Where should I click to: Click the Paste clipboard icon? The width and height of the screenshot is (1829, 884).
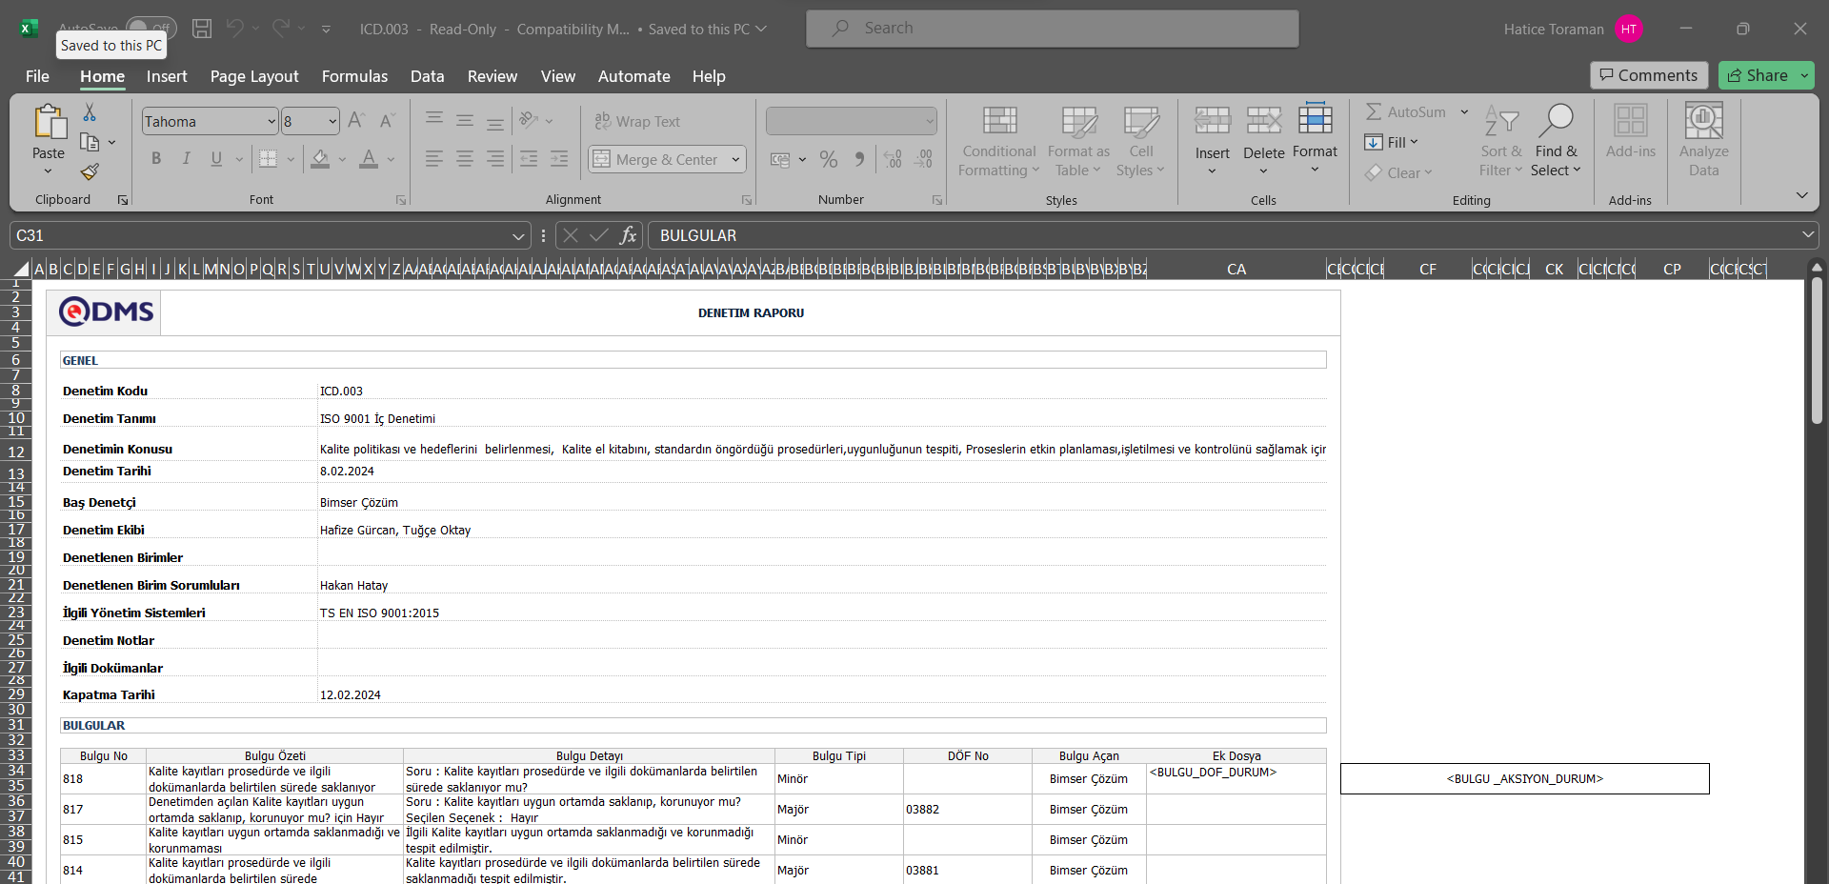(49, 123)
